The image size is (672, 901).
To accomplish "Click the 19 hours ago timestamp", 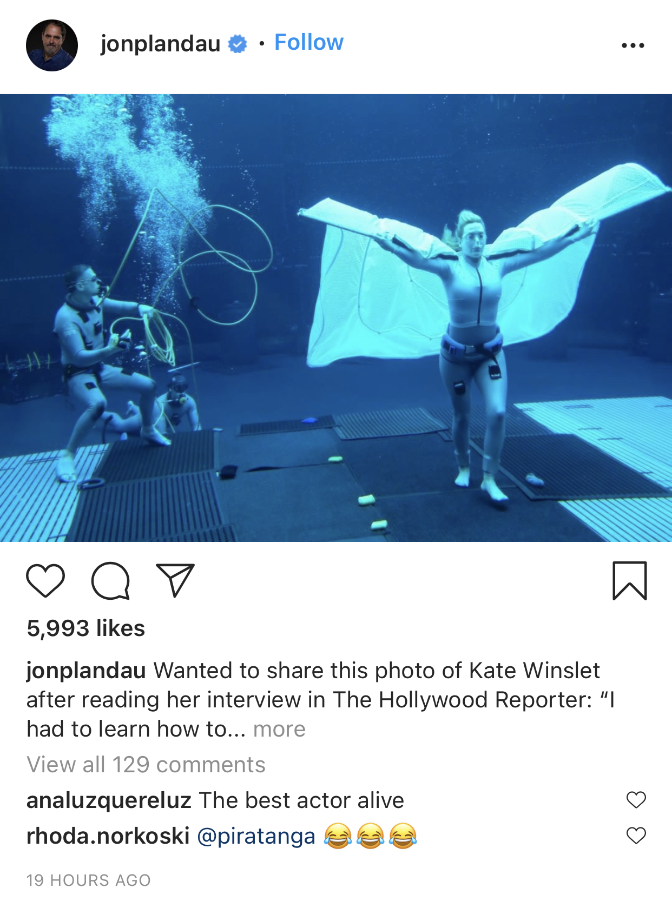I will (89, 880).
